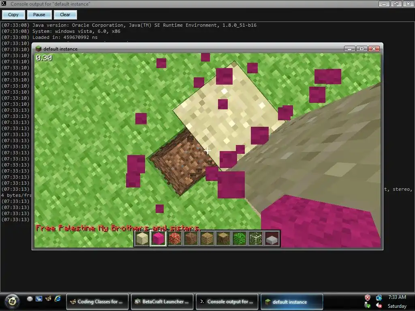The height and width of the screenshot is (311, 415).
Task: Select the log block hotbar slot
Action: pos(223,239)
